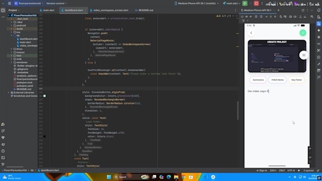The image size is (322, 181).
Task: Open the project name dropdown
Action: pyautogui.click(x=29, y=3)
